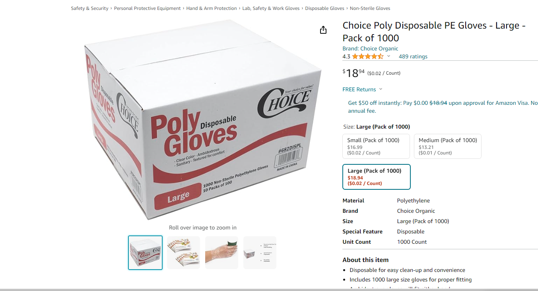Click the star rating icons
Viewport: 538px width, 291px height.
[368, 56]
